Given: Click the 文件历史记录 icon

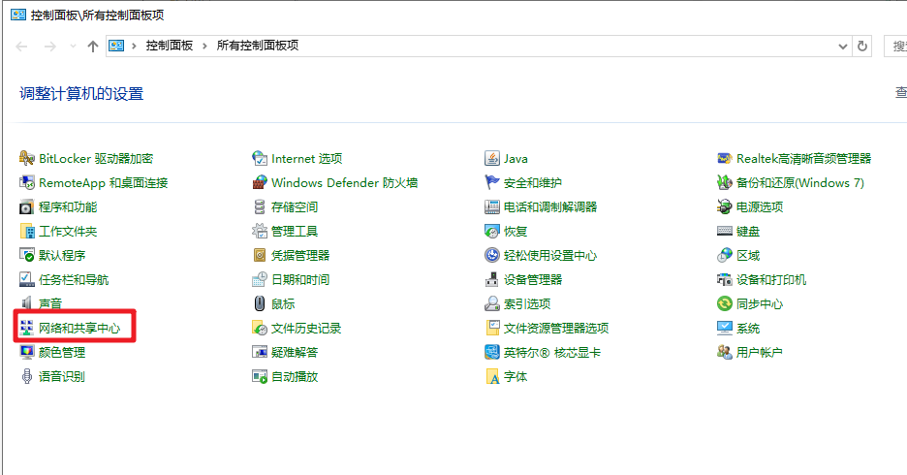Looking at the screenshot, I should click(x=260, y=328).
